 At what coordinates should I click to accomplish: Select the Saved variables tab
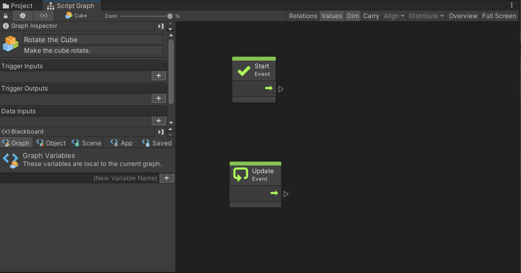pyautogui.click(x=157, y=143)
